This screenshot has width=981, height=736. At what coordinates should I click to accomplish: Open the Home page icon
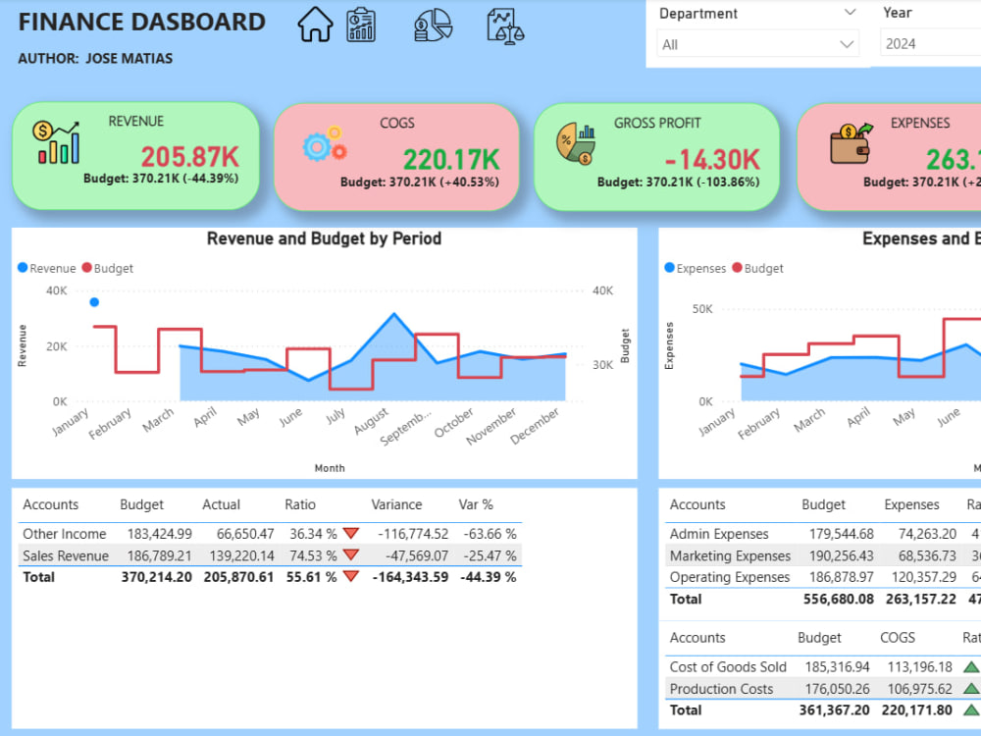tap(315, 26)
